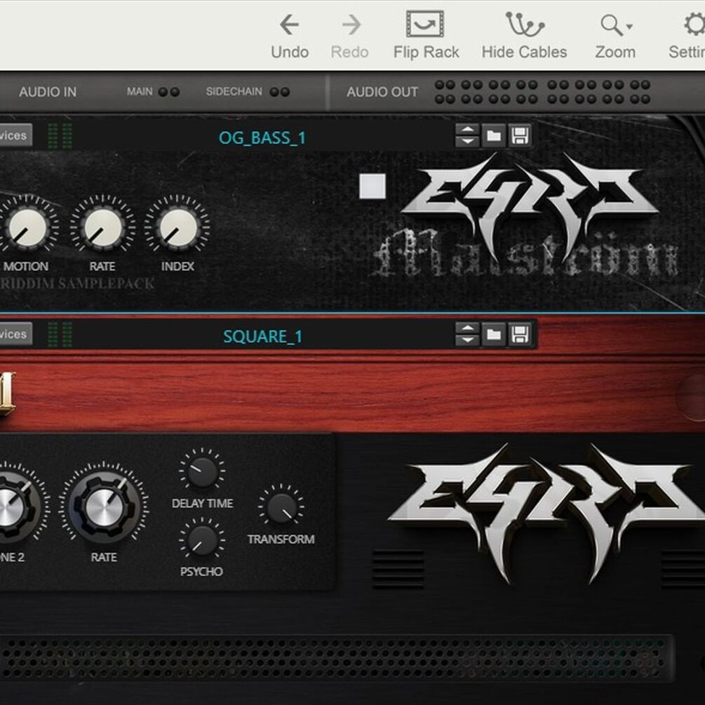Click the SIDECHAIN input jacks
705x705 pixels.
280,92
